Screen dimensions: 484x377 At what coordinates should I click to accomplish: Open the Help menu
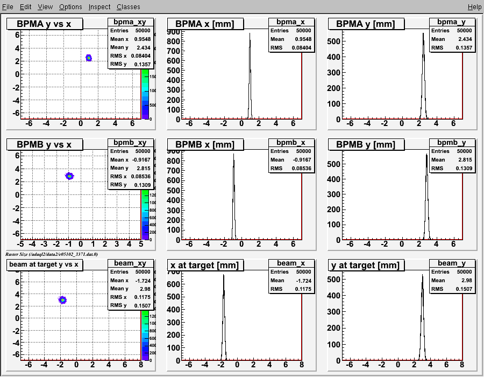tap(474, 7)
